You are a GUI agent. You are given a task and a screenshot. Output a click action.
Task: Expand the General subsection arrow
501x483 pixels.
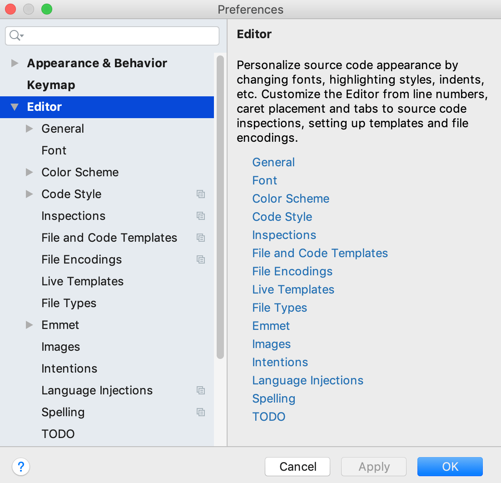[29, 129]
